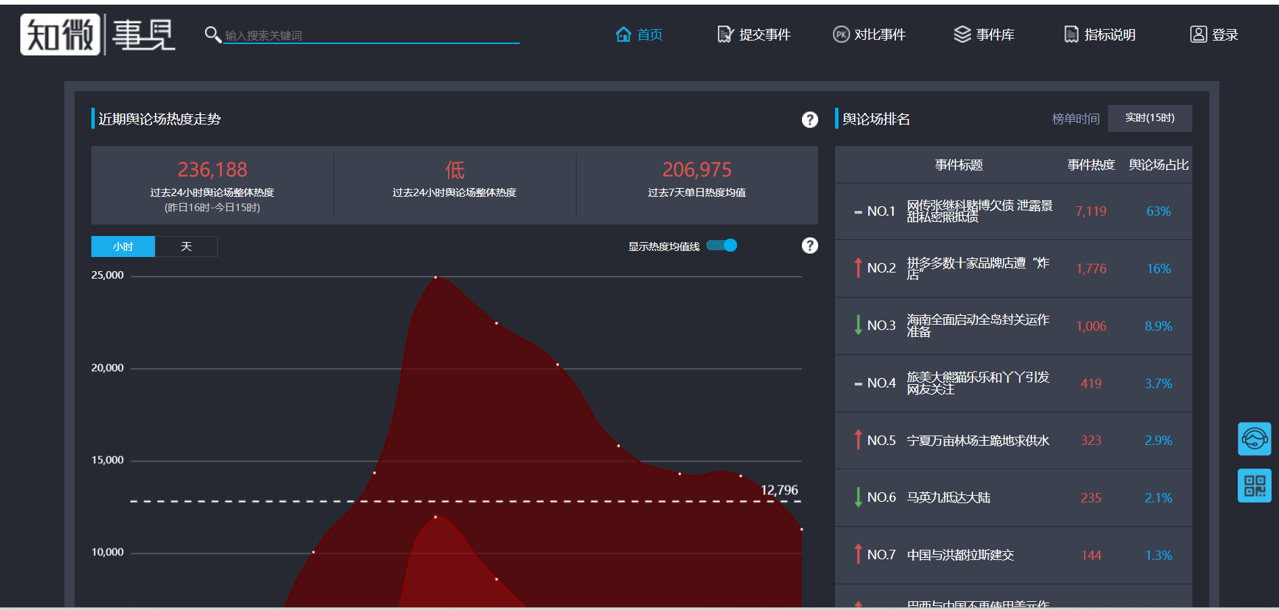Open NO.6 event 马英九抵达大陆
This screenshot has height=610, width=1279.
(948, 498)
